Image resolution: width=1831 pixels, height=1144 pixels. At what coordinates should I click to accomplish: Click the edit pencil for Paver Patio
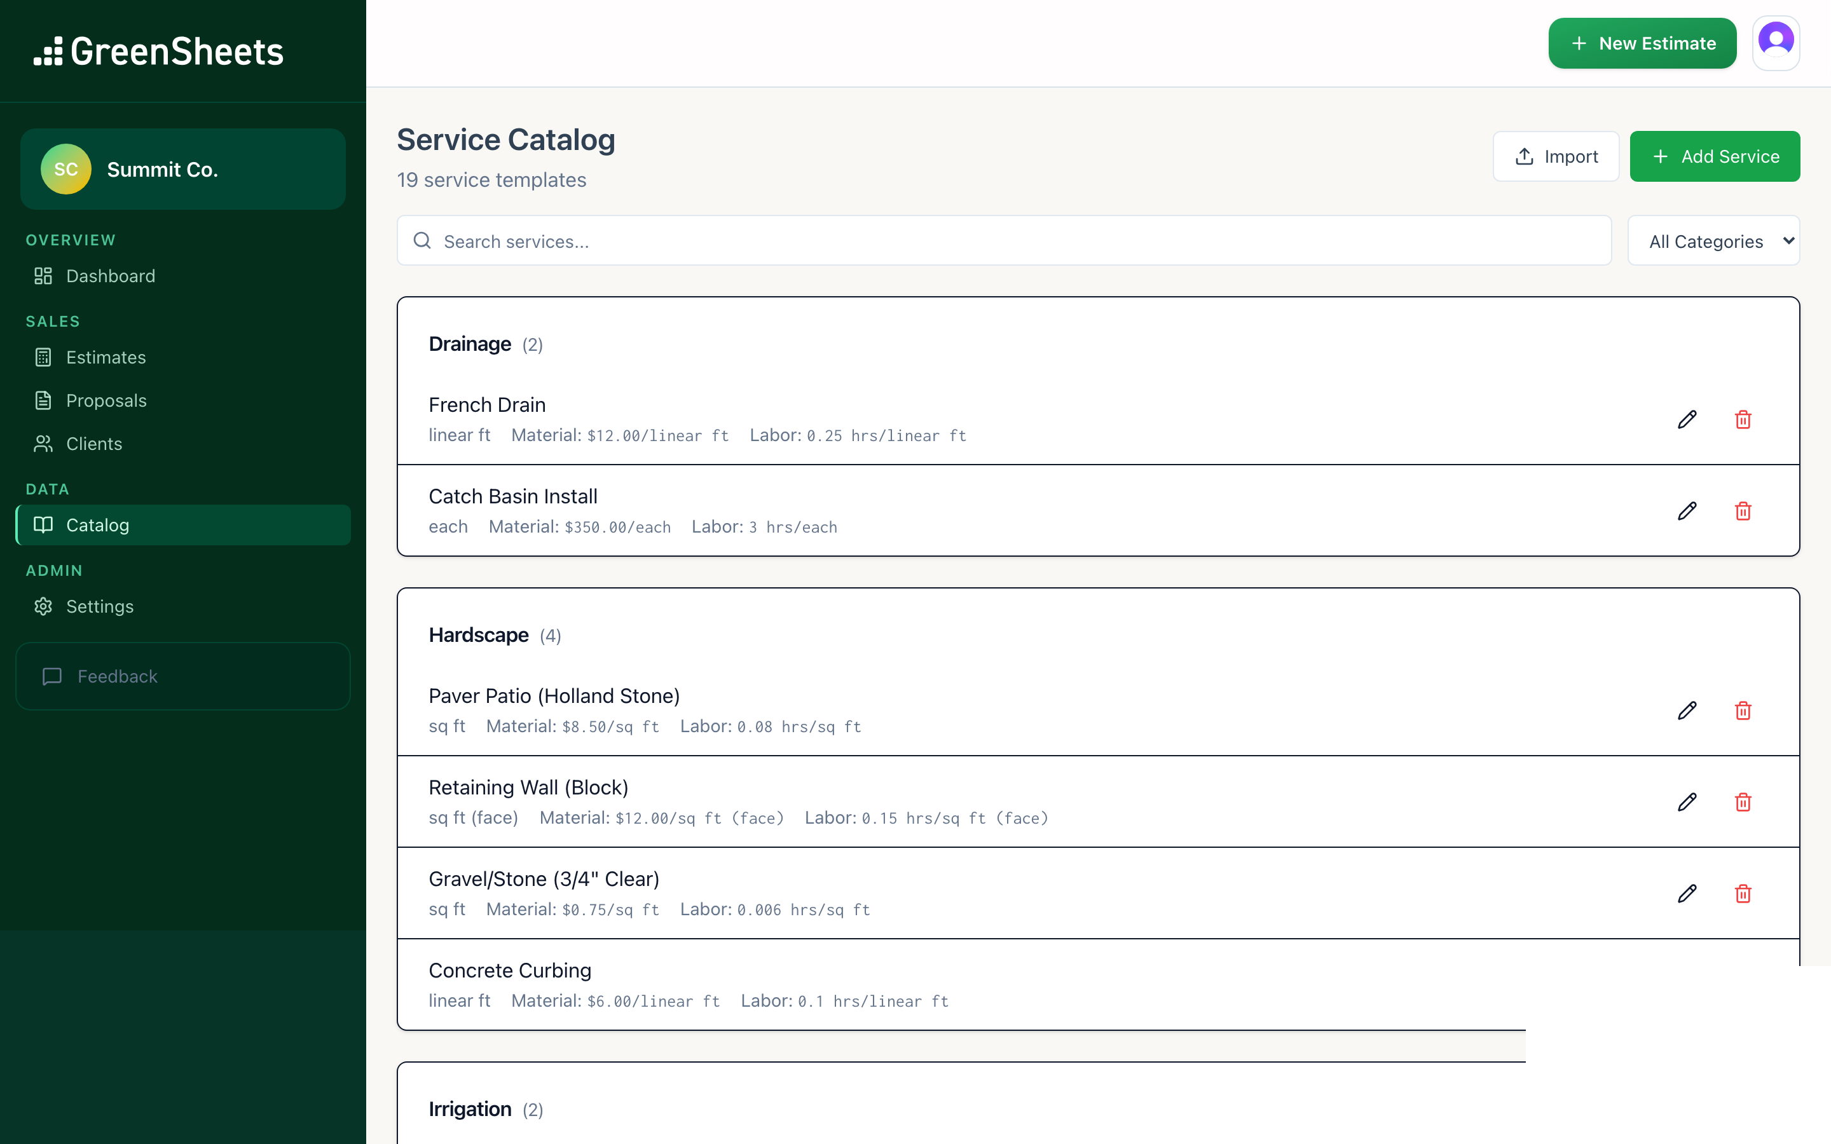[1687, 711]
